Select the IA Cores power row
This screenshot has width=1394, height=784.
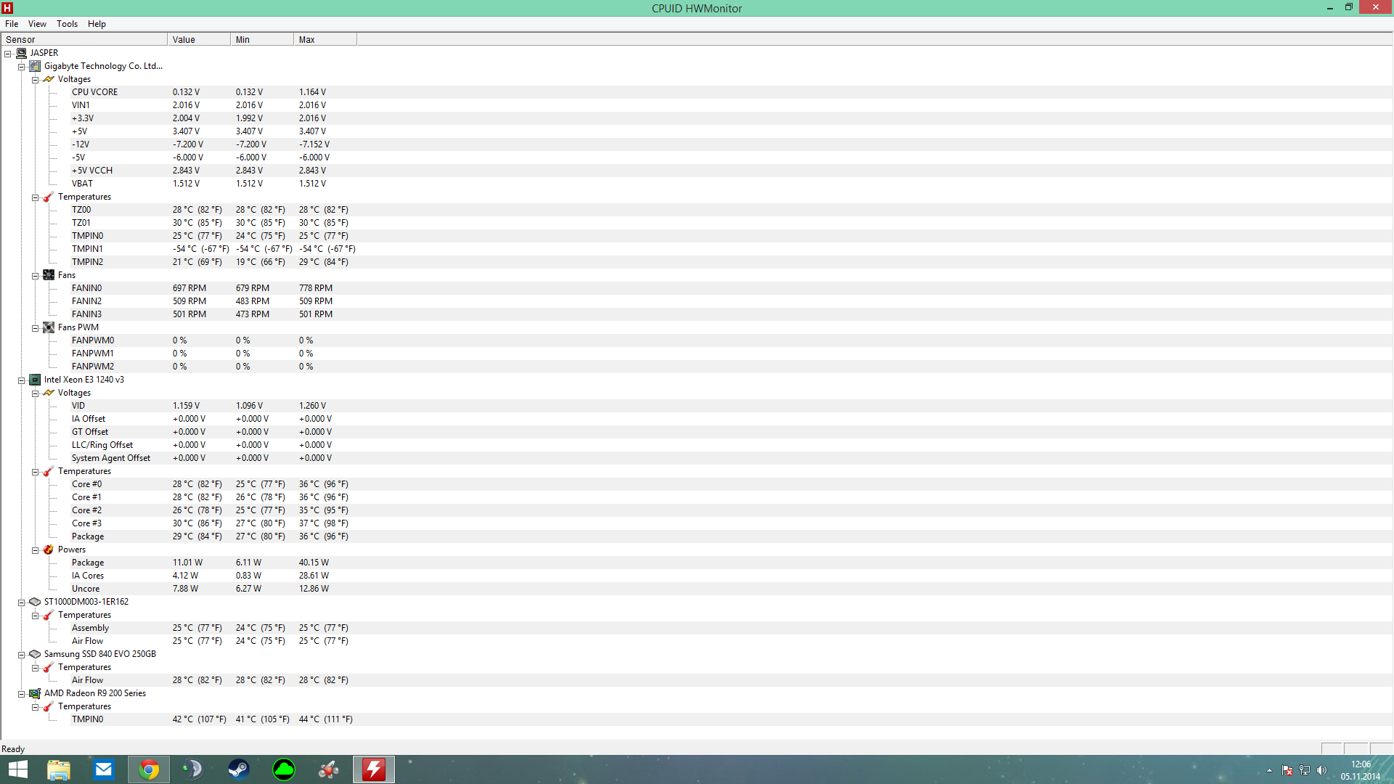coord(696,576)
